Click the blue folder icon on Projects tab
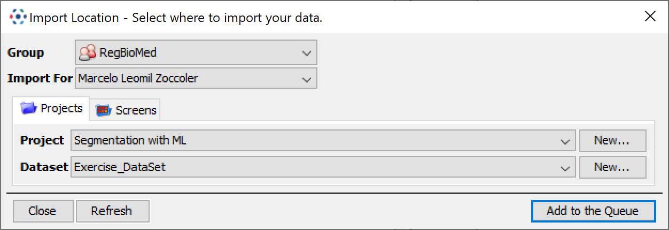The width and height of the screenshot is (669, 230). pyautogui.click(x=29, y=109)
